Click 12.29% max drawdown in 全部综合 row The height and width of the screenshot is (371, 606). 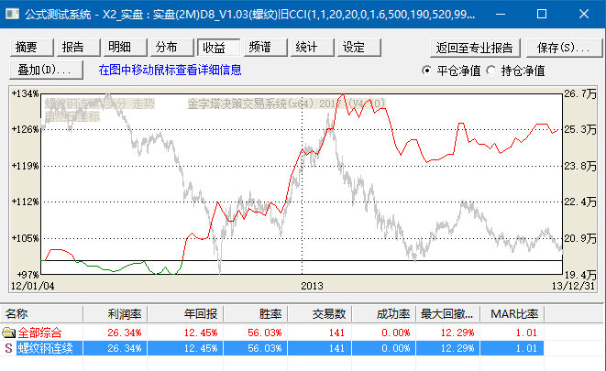(x=457, y=333)
